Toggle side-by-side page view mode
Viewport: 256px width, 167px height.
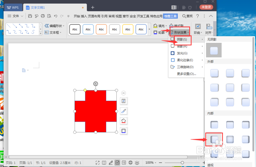(104, 162)
